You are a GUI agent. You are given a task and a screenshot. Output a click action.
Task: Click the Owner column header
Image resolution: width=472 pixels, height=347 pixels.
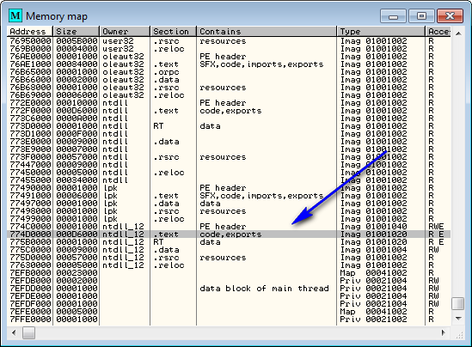pyautogui.click(x=125, y=31)
